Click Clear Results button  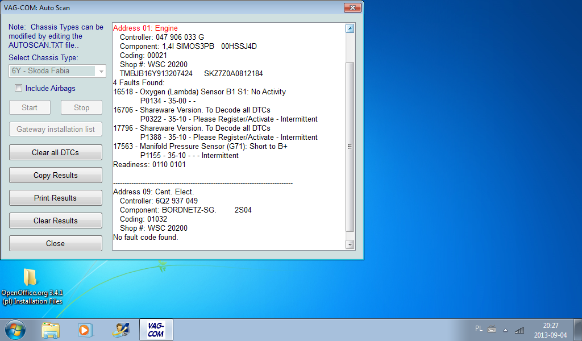[56, 221]
